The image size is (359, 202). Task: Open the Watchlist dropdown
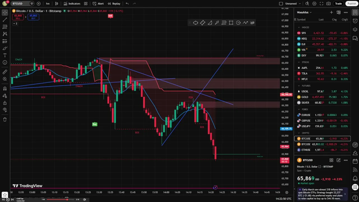pos(304,12)
